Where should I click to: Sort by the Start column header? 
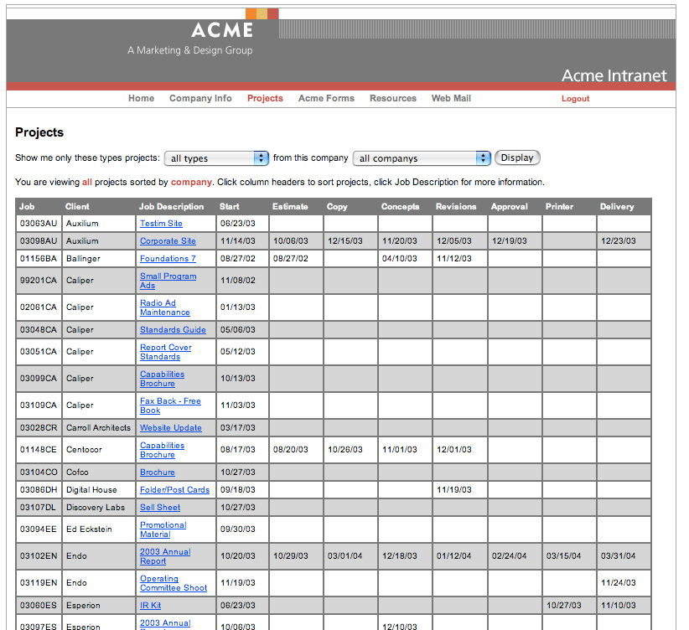click(x=229, y=207)
